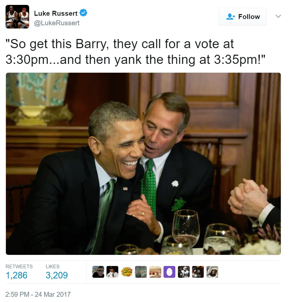This screenshot has width=290, height=302.
Task: Open the coffee cup liker avatar
Action: click(x=155, y=272)
